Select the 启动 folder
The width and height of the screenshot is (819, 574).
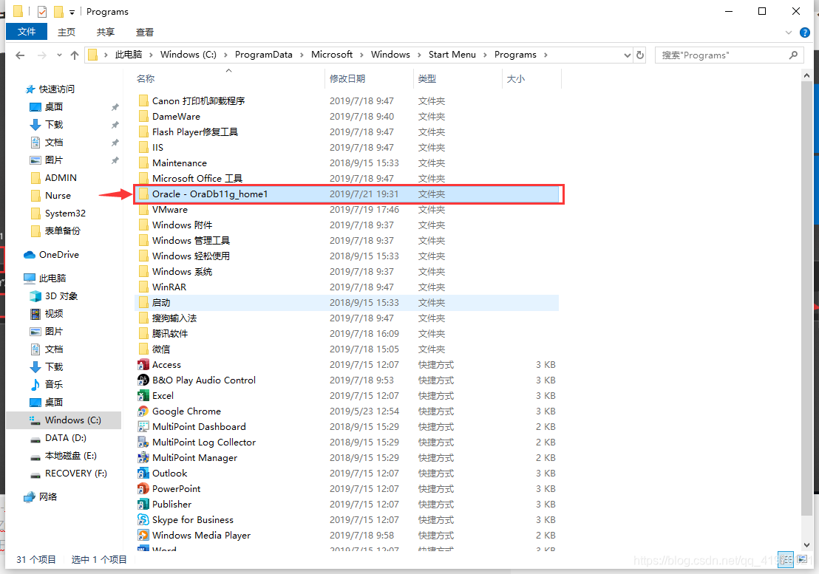pyautogui.click(x=347, y=303)
